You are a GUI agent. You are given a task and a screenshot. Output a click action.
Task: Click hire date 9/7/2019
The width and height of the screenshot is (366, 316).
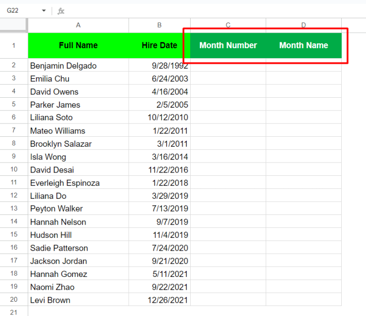pyautogui.click(x=160, y=221)
